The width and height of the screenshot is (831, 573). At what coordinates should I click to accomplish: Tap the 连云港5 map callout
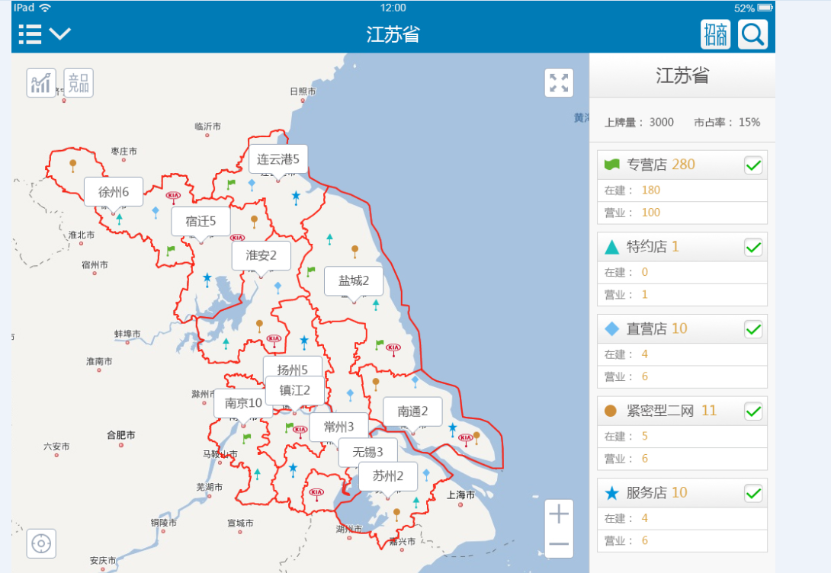(x=278, y=159)
